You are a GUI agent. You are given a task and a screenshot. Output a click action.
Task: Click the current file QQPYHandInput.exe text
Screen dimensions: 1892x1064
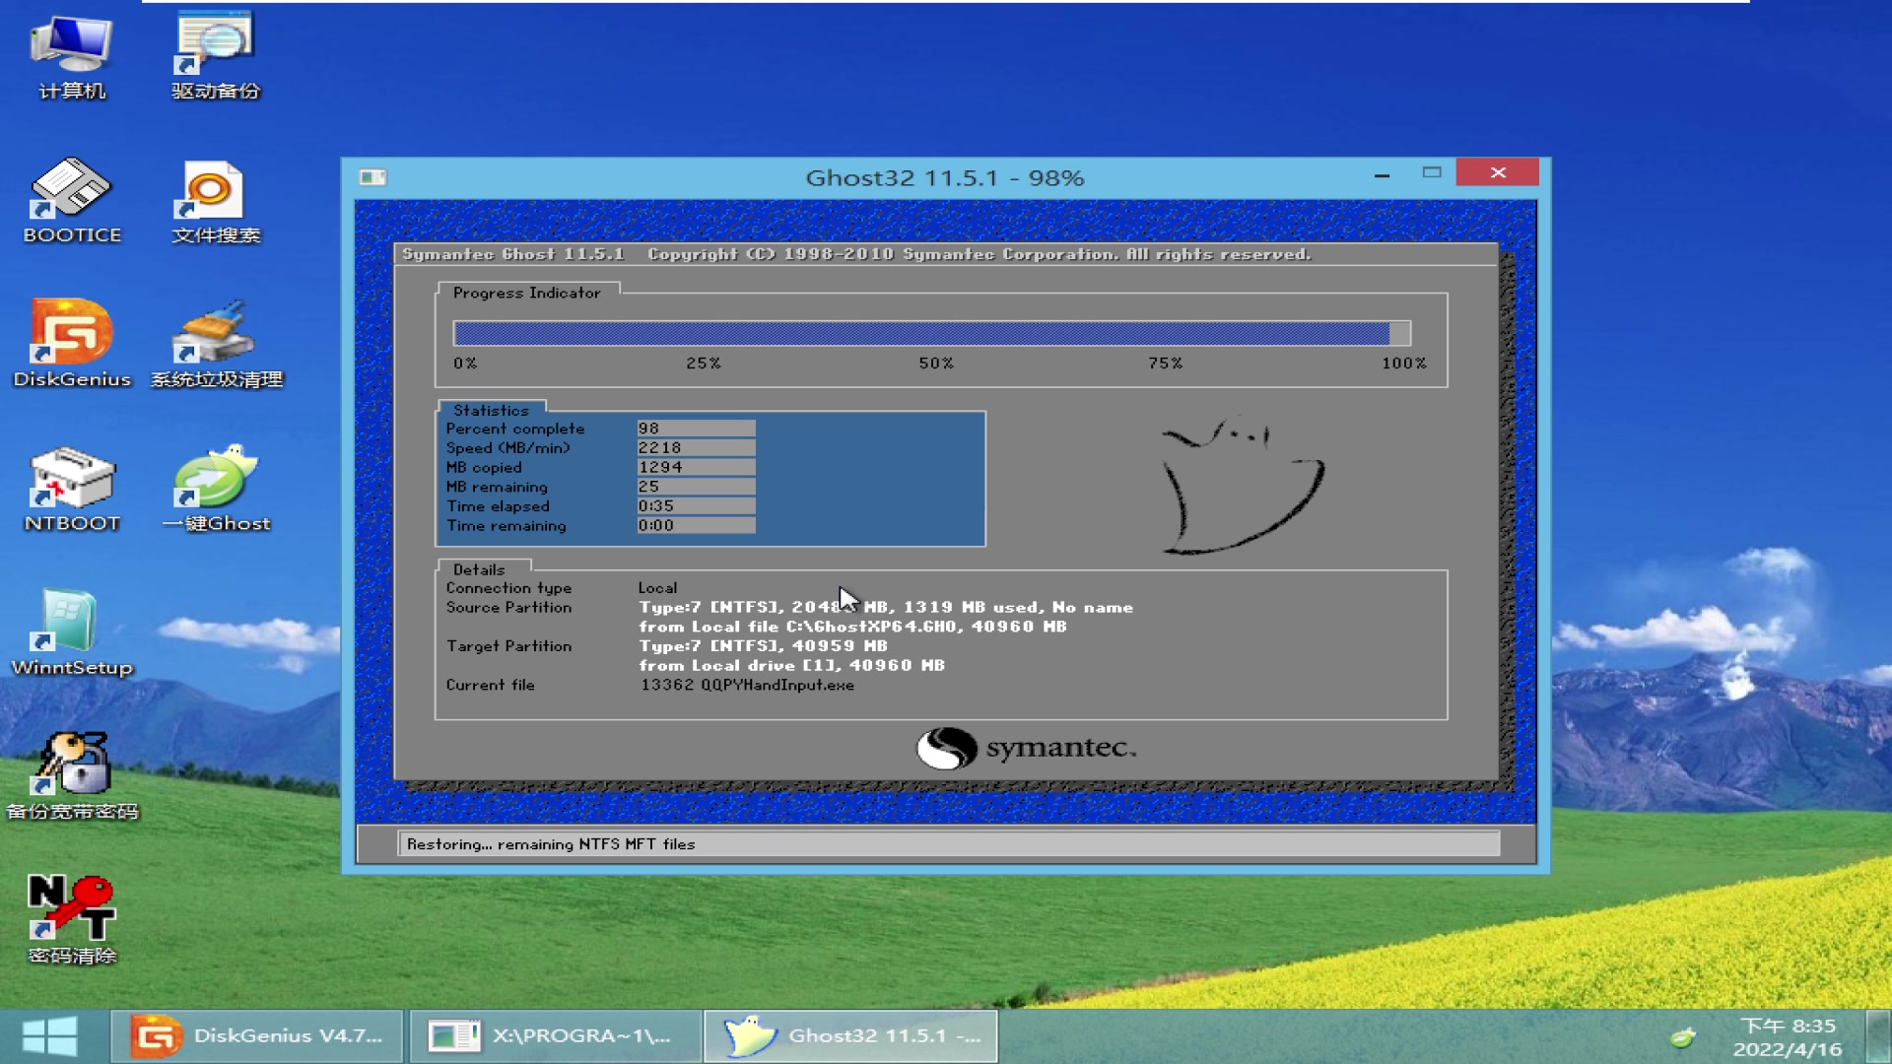click(777, 685)
